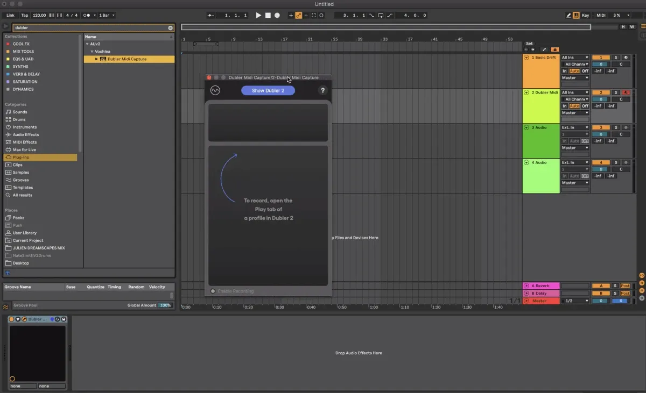Fold the 2 Dubler Midi track

pos(526,92)
